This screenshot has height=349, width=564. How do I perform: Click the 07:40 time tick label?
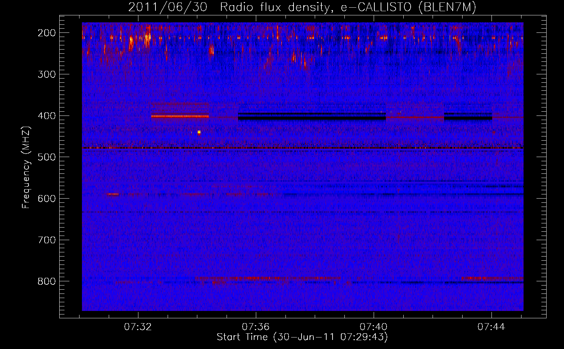pyautogui.click(x=374, y=327)
